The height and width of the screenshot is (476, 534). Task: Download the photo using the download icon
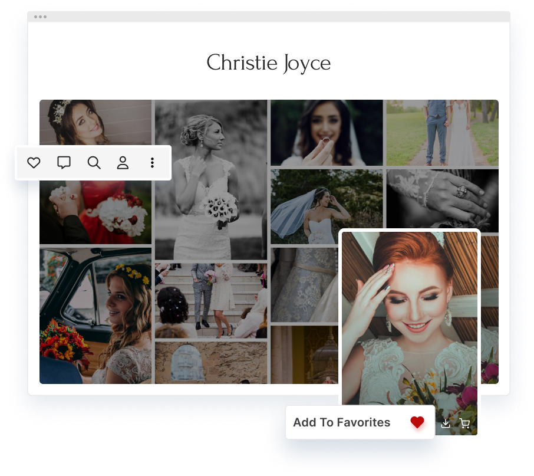[446, 423]
